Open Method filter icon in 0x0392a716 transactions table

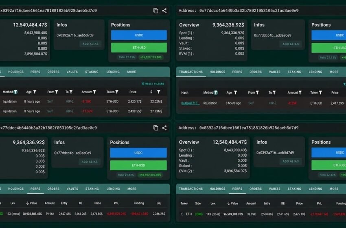[15, 92]
